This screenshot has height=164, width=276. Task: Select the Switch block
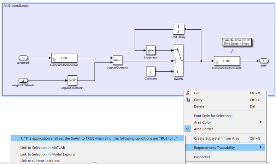point(178,60)
